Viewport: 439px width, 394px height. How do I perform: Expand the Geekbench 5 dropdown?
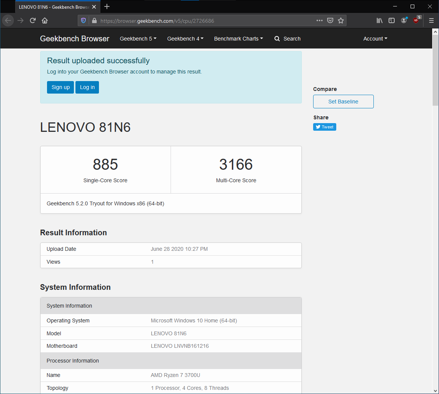coord(138,39)
